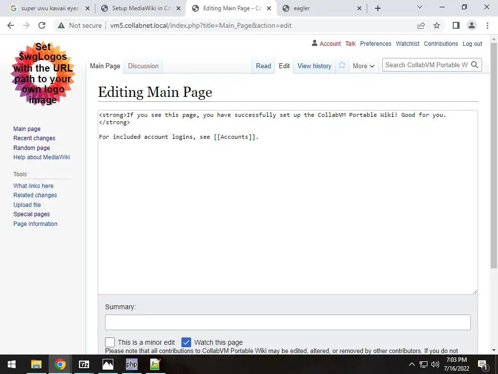Open the Windows Start menu

(12, 364)
